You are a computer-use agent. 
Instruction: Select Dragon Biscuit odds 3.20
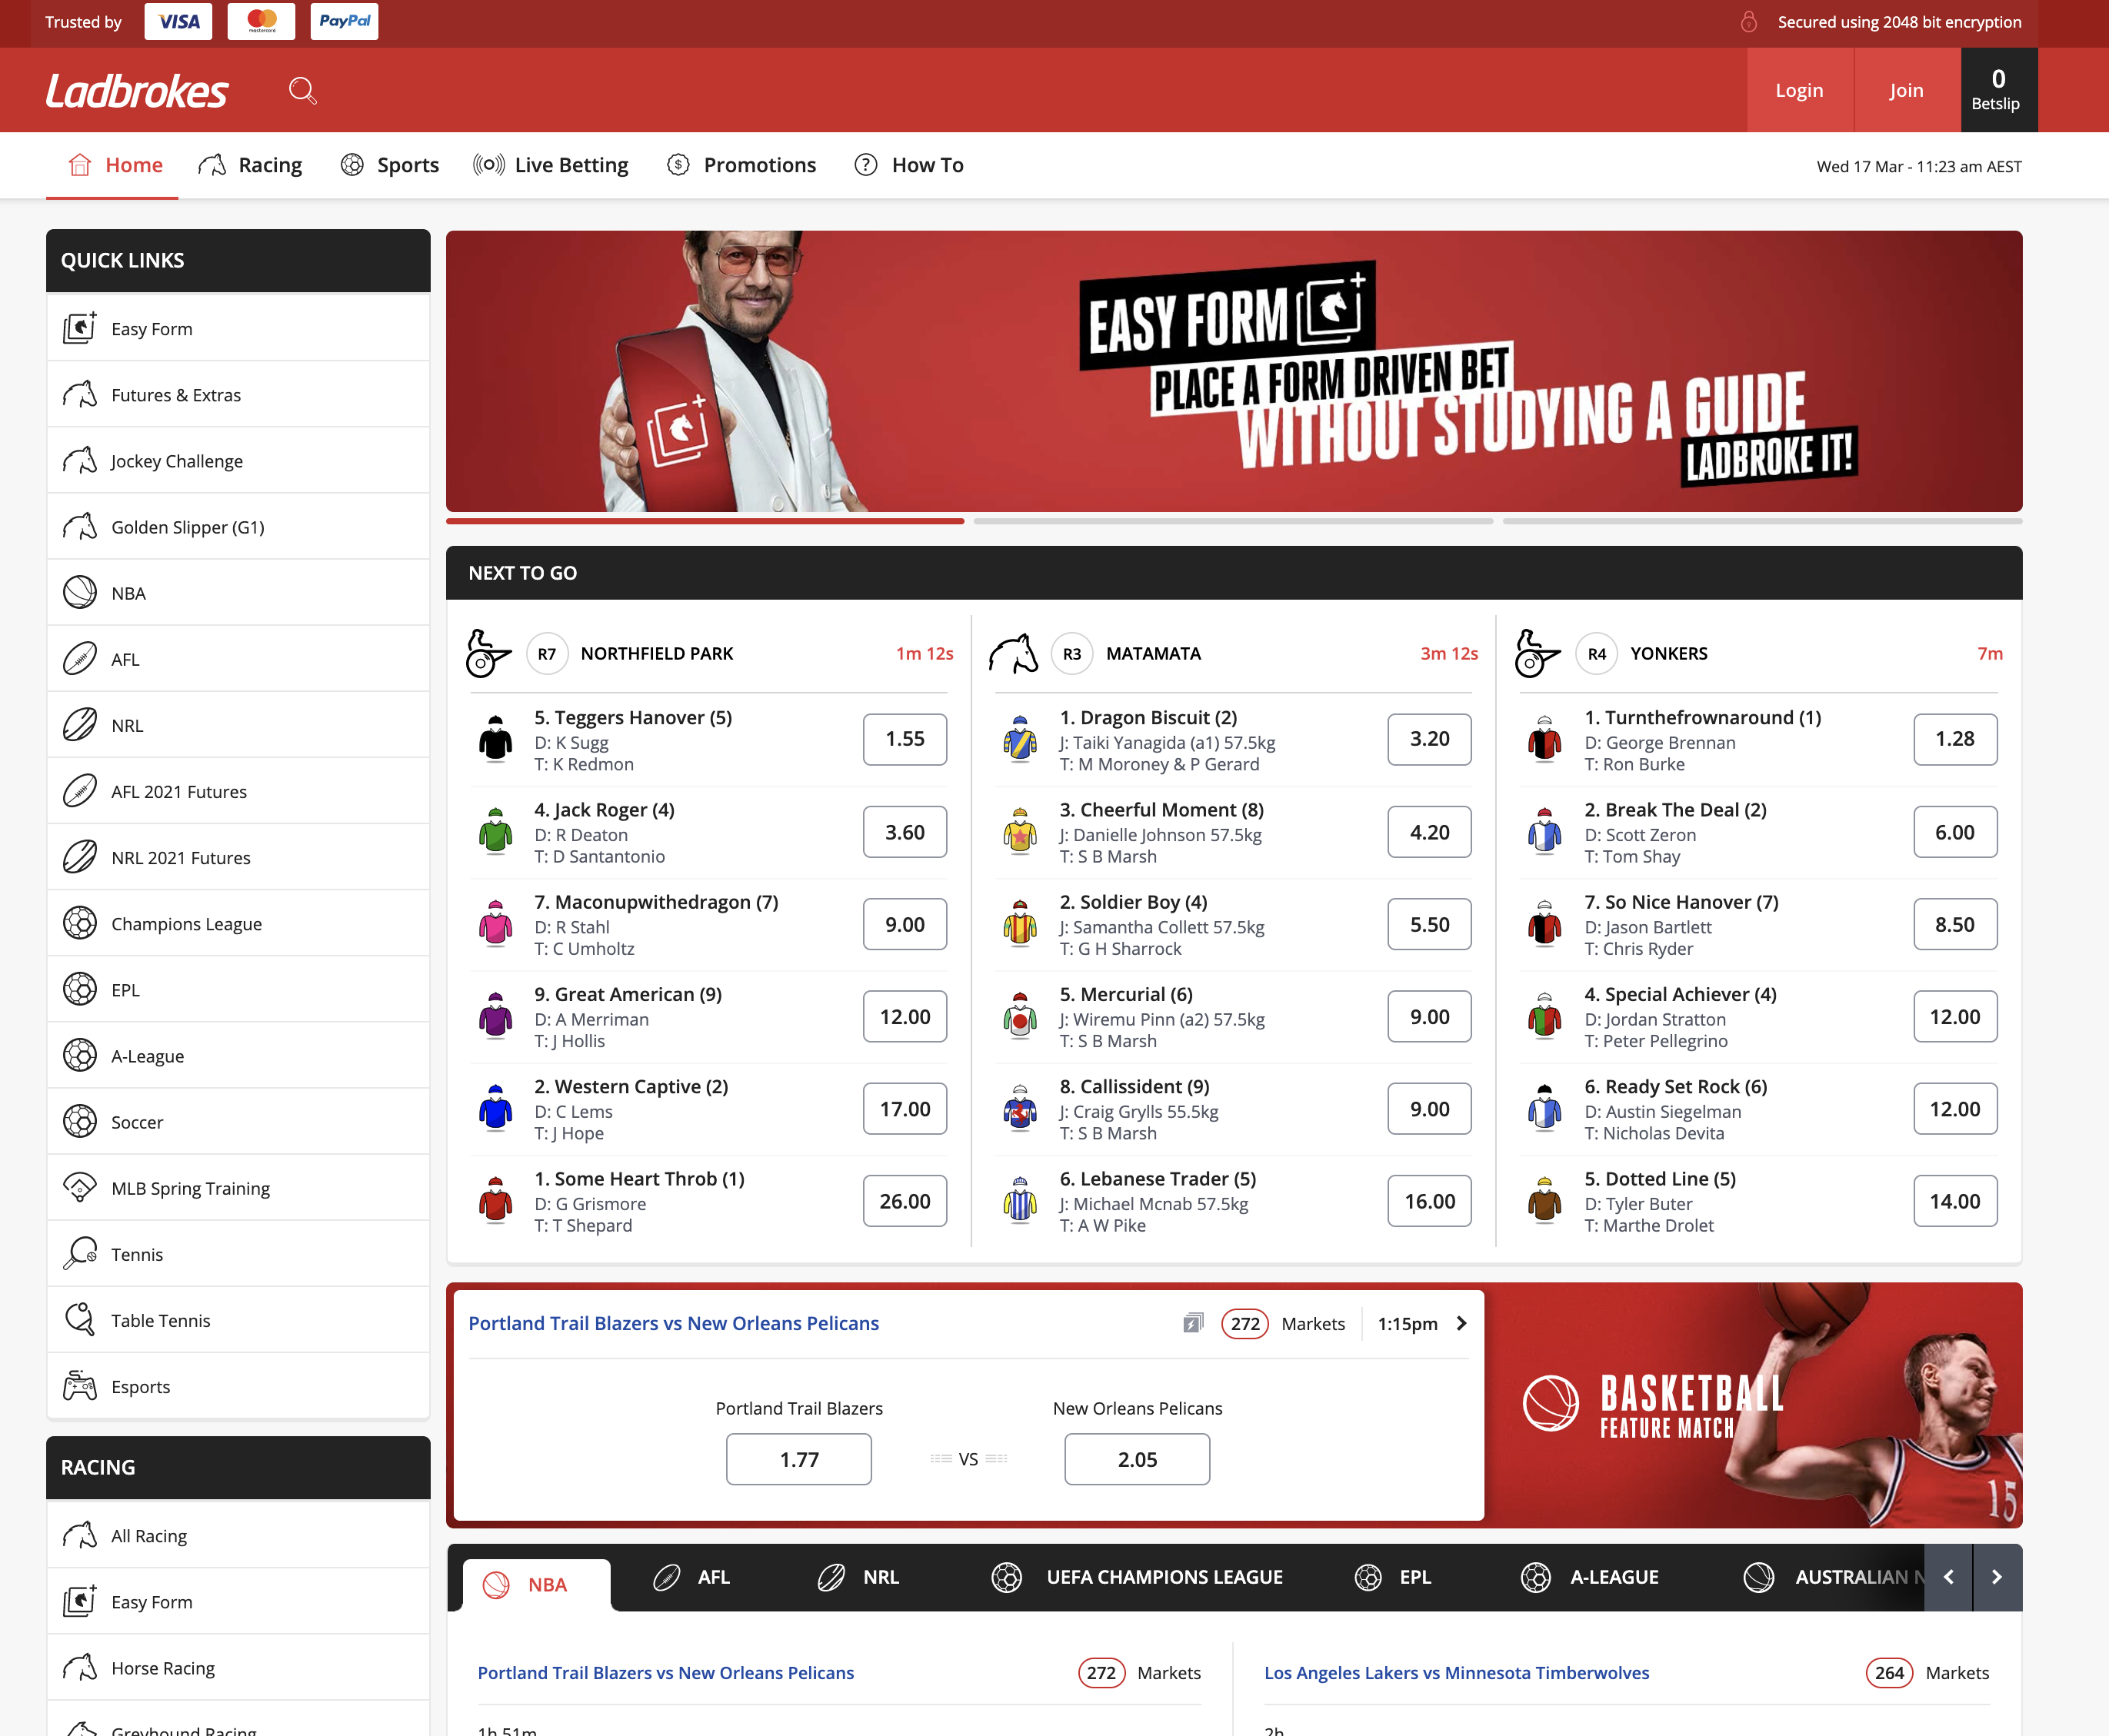point(1428,739)
